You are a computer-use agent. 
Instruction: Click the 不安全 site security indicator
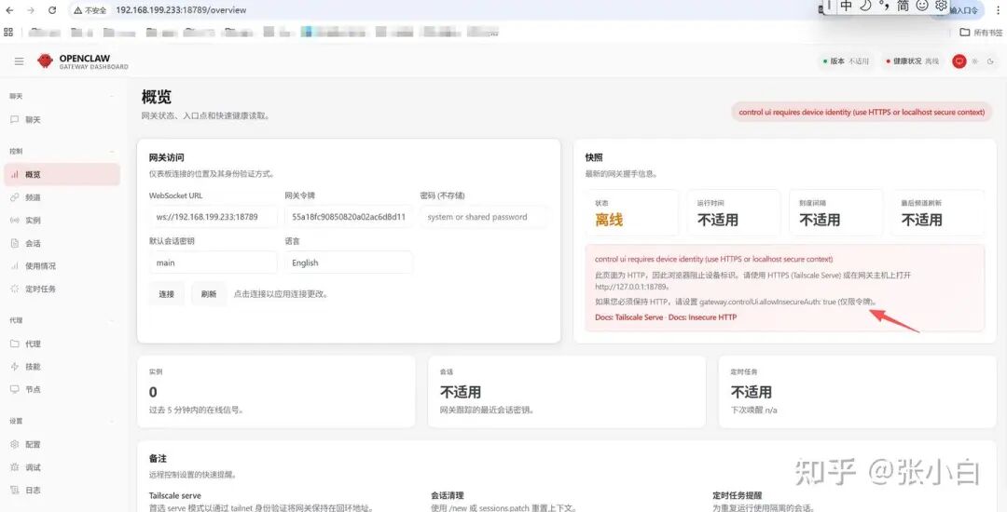tap(90, 10)
